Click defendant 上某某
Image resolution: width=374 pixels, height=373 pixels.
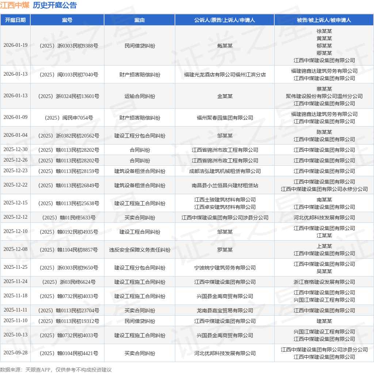click(x=324, y=246)
